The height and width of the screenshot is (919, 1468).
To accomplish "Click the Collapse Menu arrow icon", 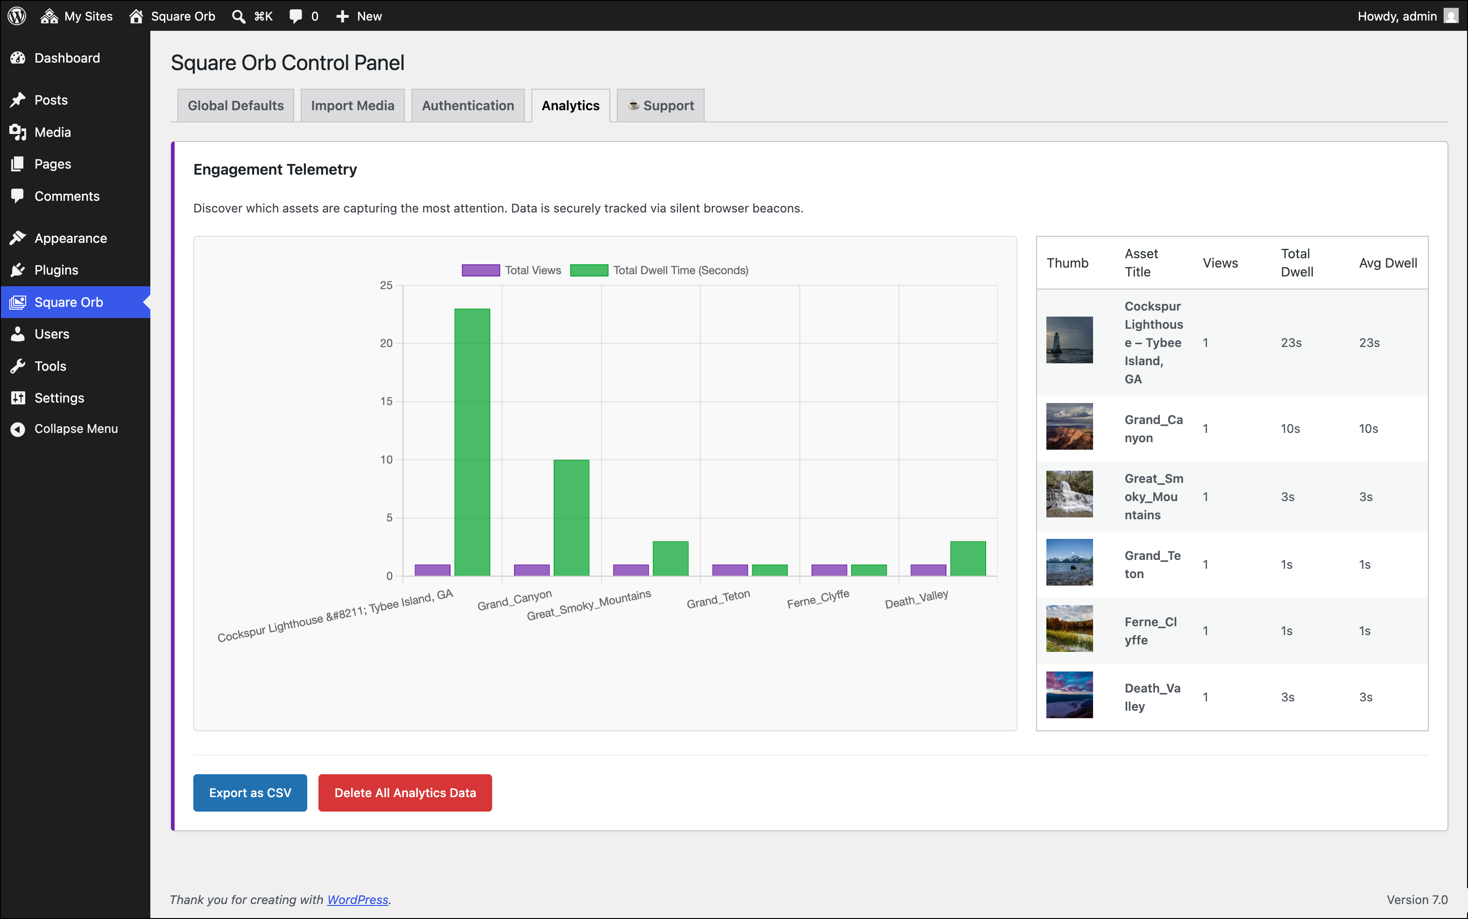I will coord(18,429).
